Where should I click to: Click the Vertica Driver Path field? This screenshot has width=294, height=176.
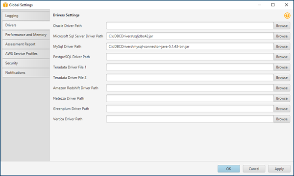(x=190, y=119)
